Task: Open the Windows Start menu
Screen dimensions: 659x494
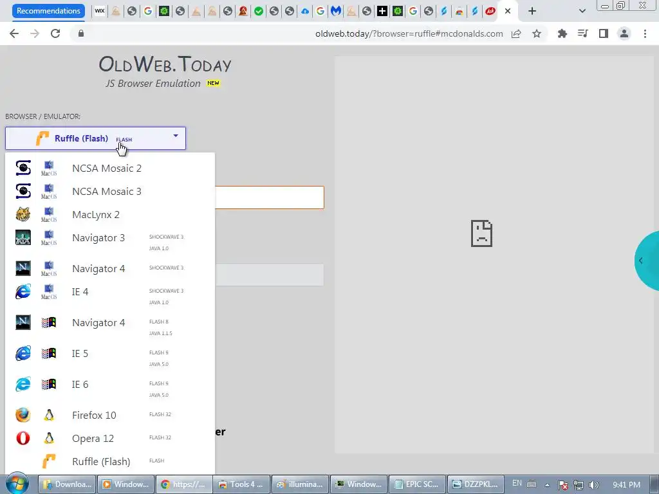Action: [x=17, y=484]
